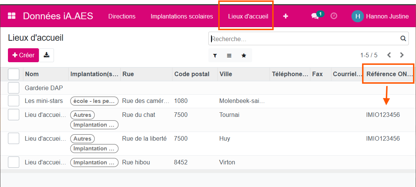Image resolution: width=416 pixels, height=187 pixels.
Task: Open the apps grid home menu
Action: 12,16
